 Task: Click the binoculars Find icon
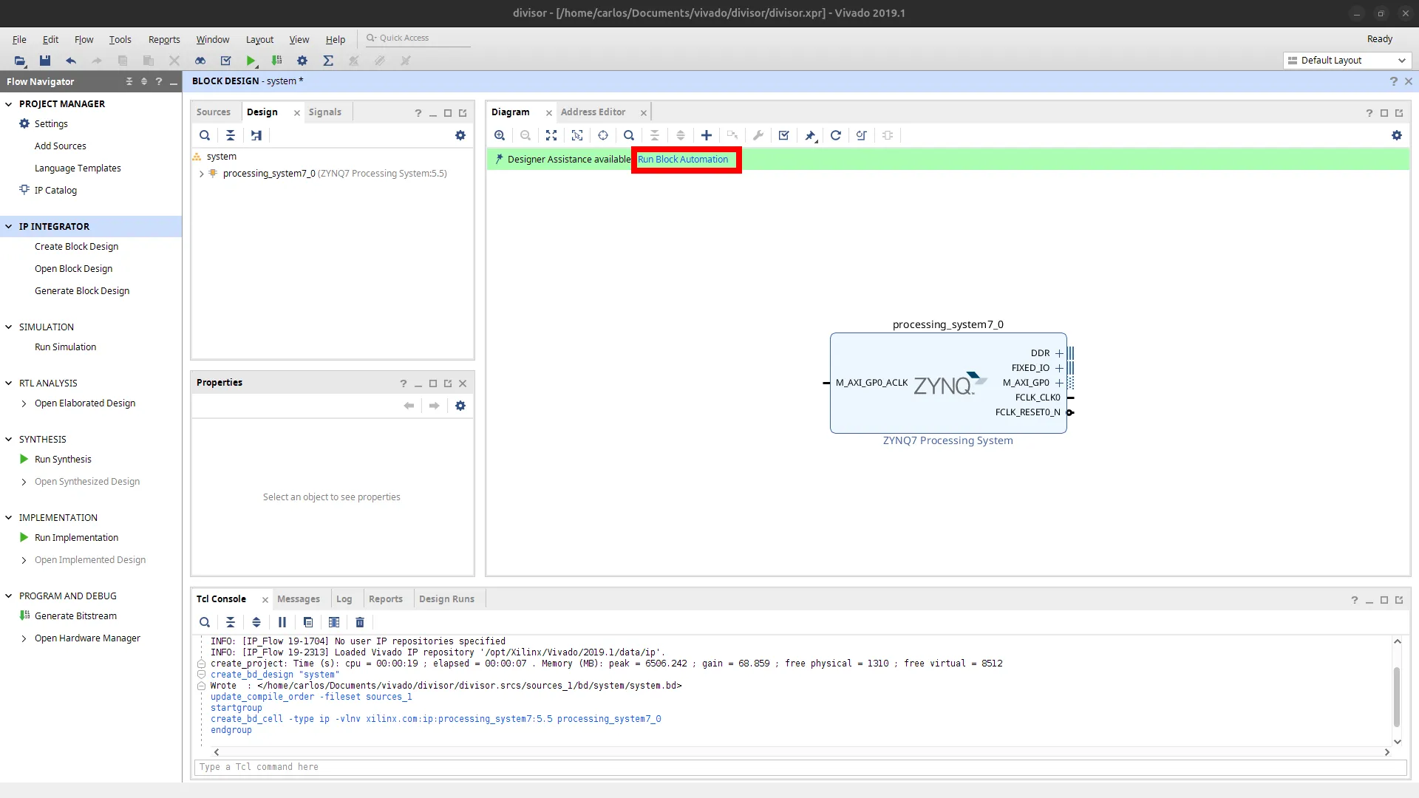coord(200,61)
